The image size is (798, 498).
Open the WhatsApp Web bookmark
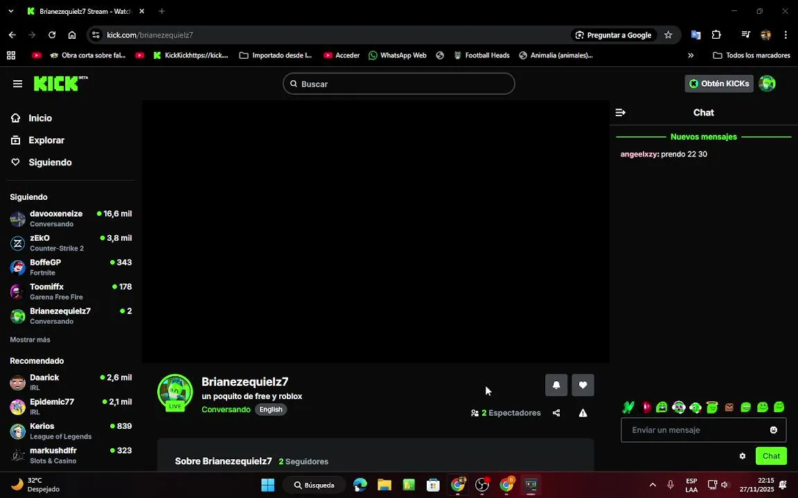tap(398, 55)
